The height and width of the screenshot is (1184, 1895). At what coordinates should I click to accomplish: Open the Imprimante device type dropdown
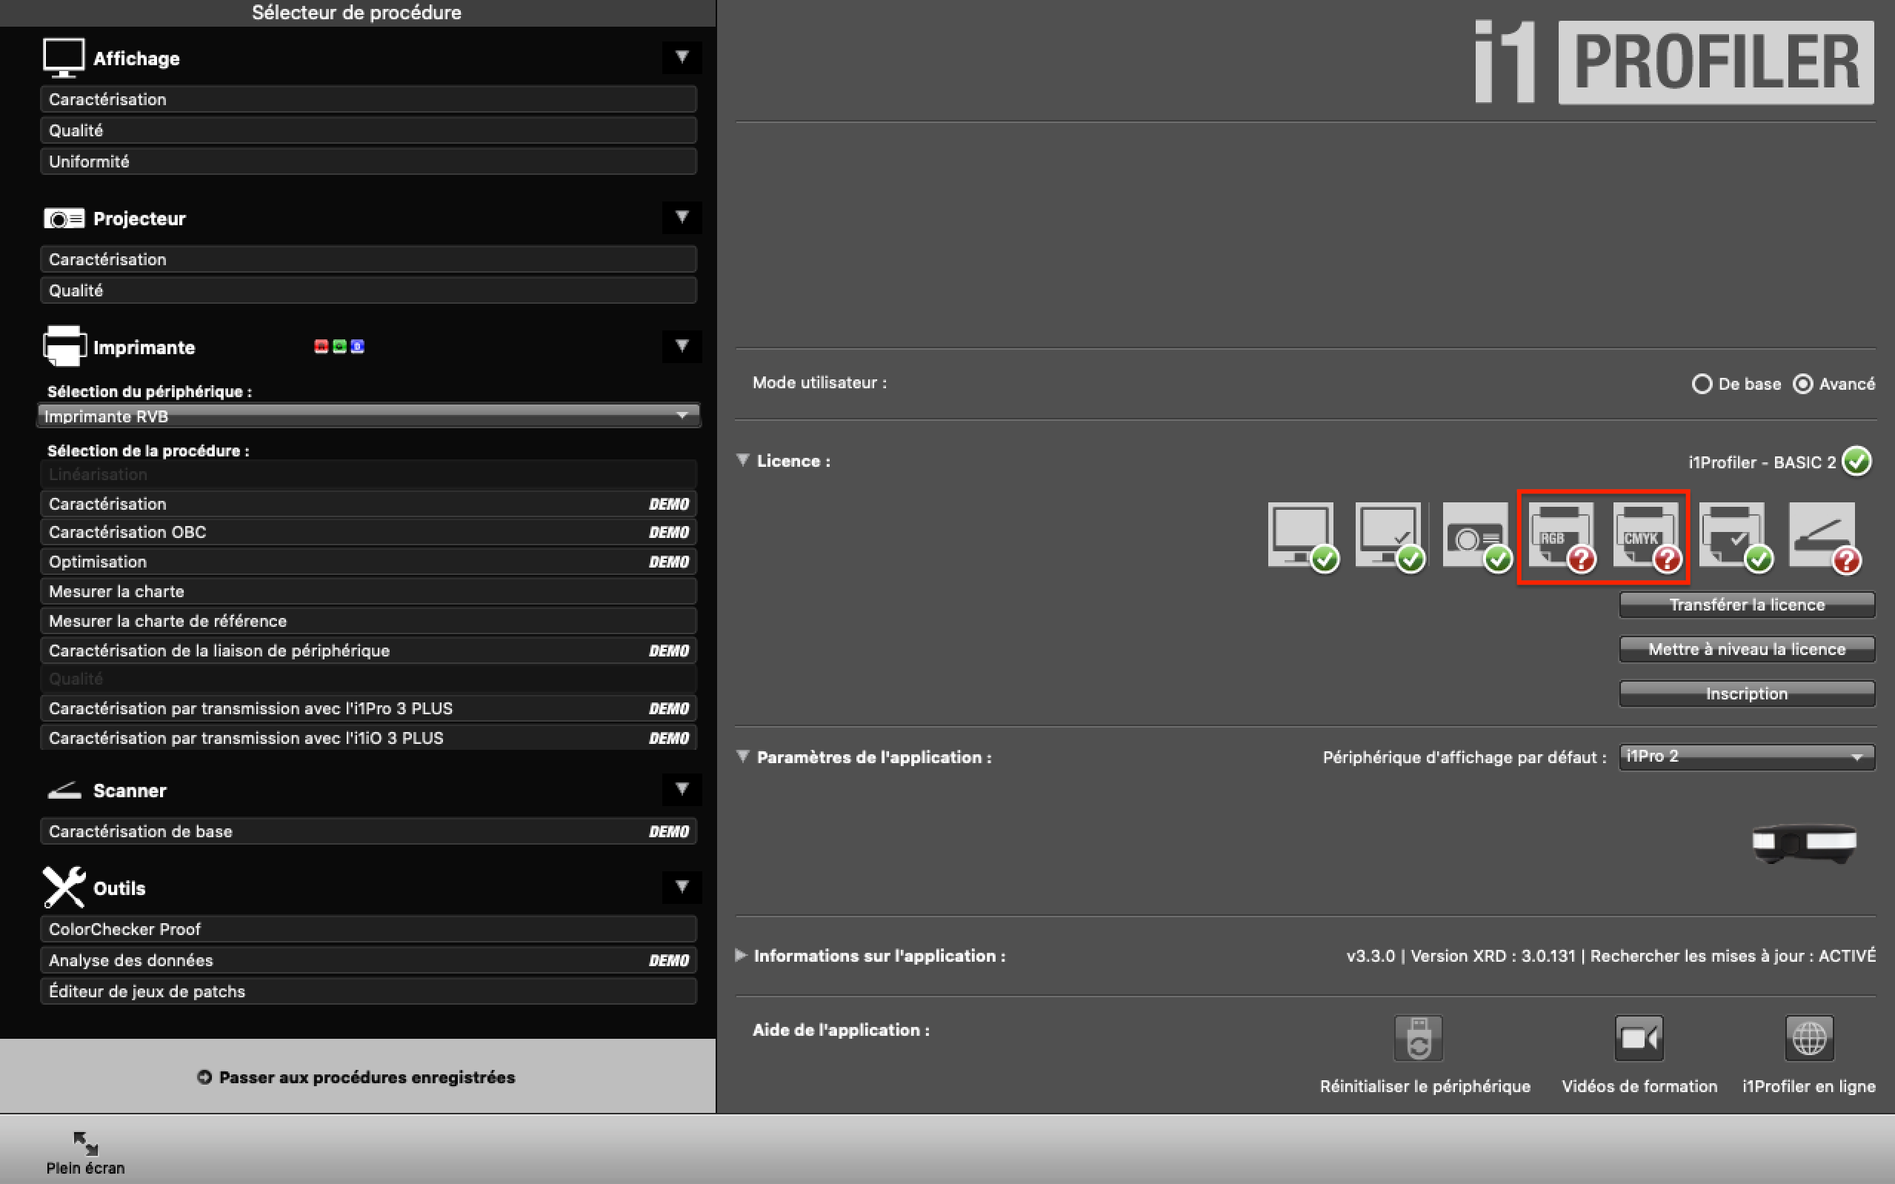362,417
